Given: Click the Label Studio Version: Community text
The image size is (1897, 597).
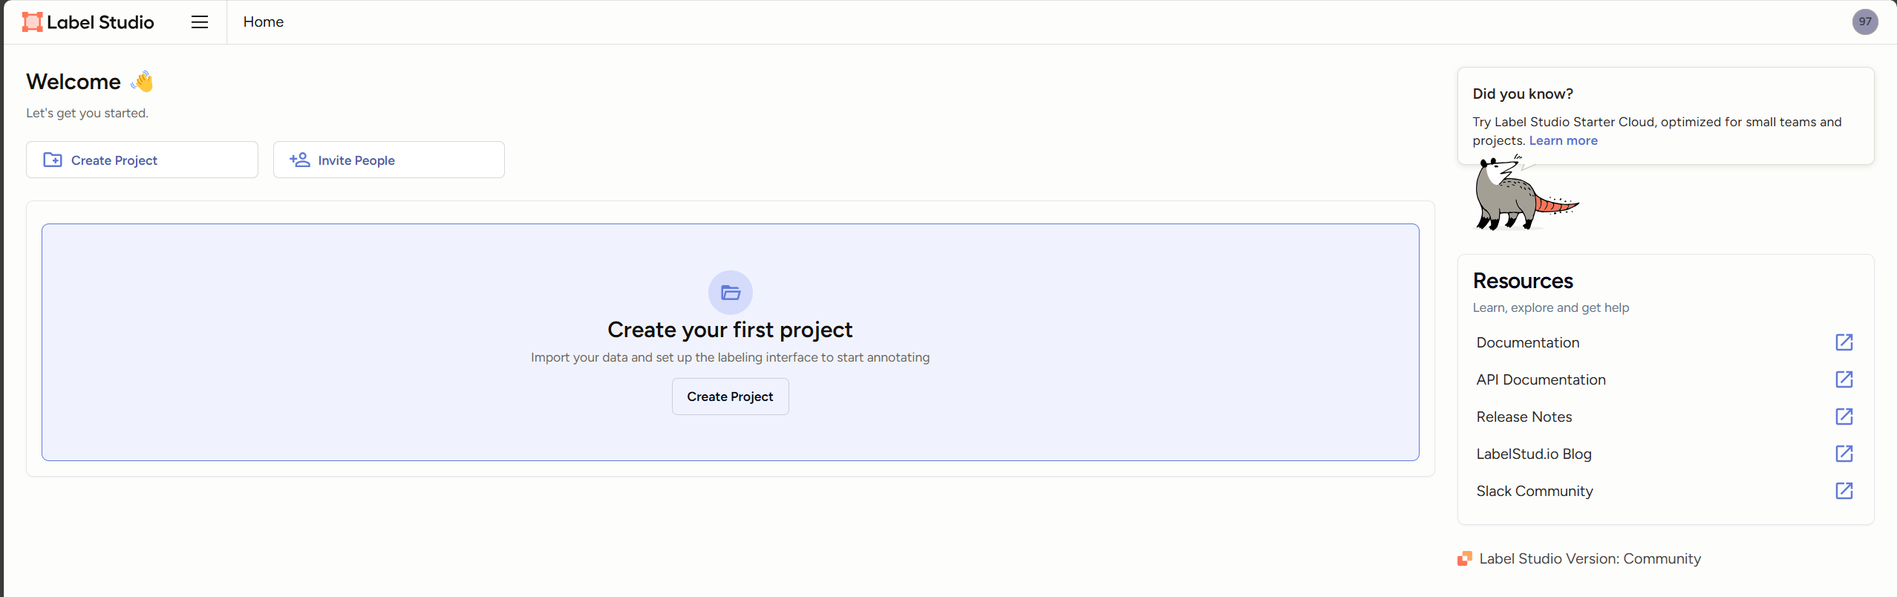Looking at the screenshot, I should pyautogui.click(x=1590, y=558).
